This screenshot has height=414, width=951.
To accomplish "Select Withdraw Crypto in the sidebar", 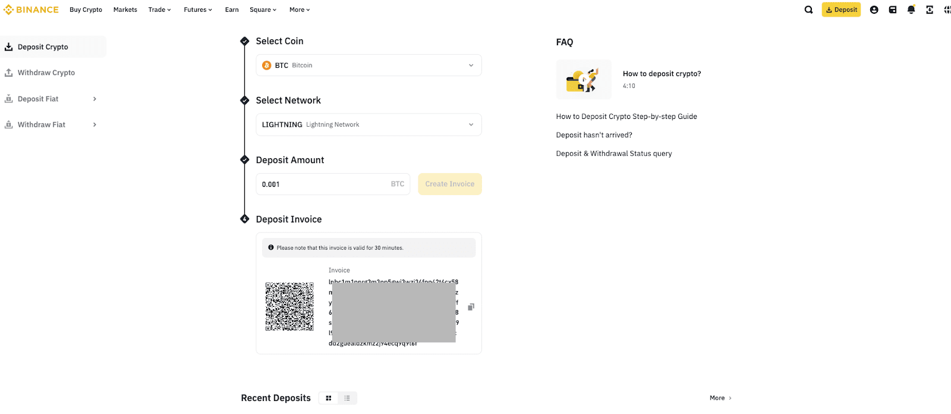I will pyautogui.click(x=46, y=73).
